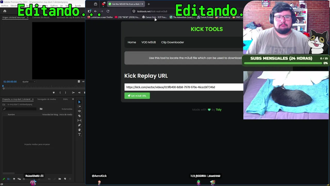Click the Project panel search field

pyautogui.click(x=20, y=109)
